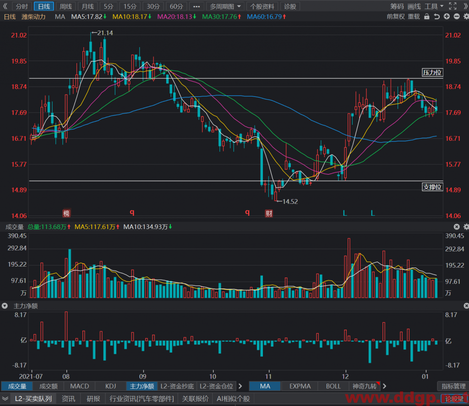The height and width of the screenshot is (406, 469).
Task: Zoom in the chart with plus icon
Action: coord(447,17)
